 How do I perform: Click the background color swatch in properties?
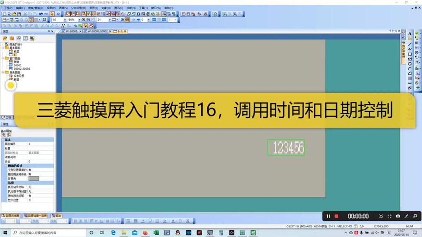pyautogui.click(x=34, y=178)
